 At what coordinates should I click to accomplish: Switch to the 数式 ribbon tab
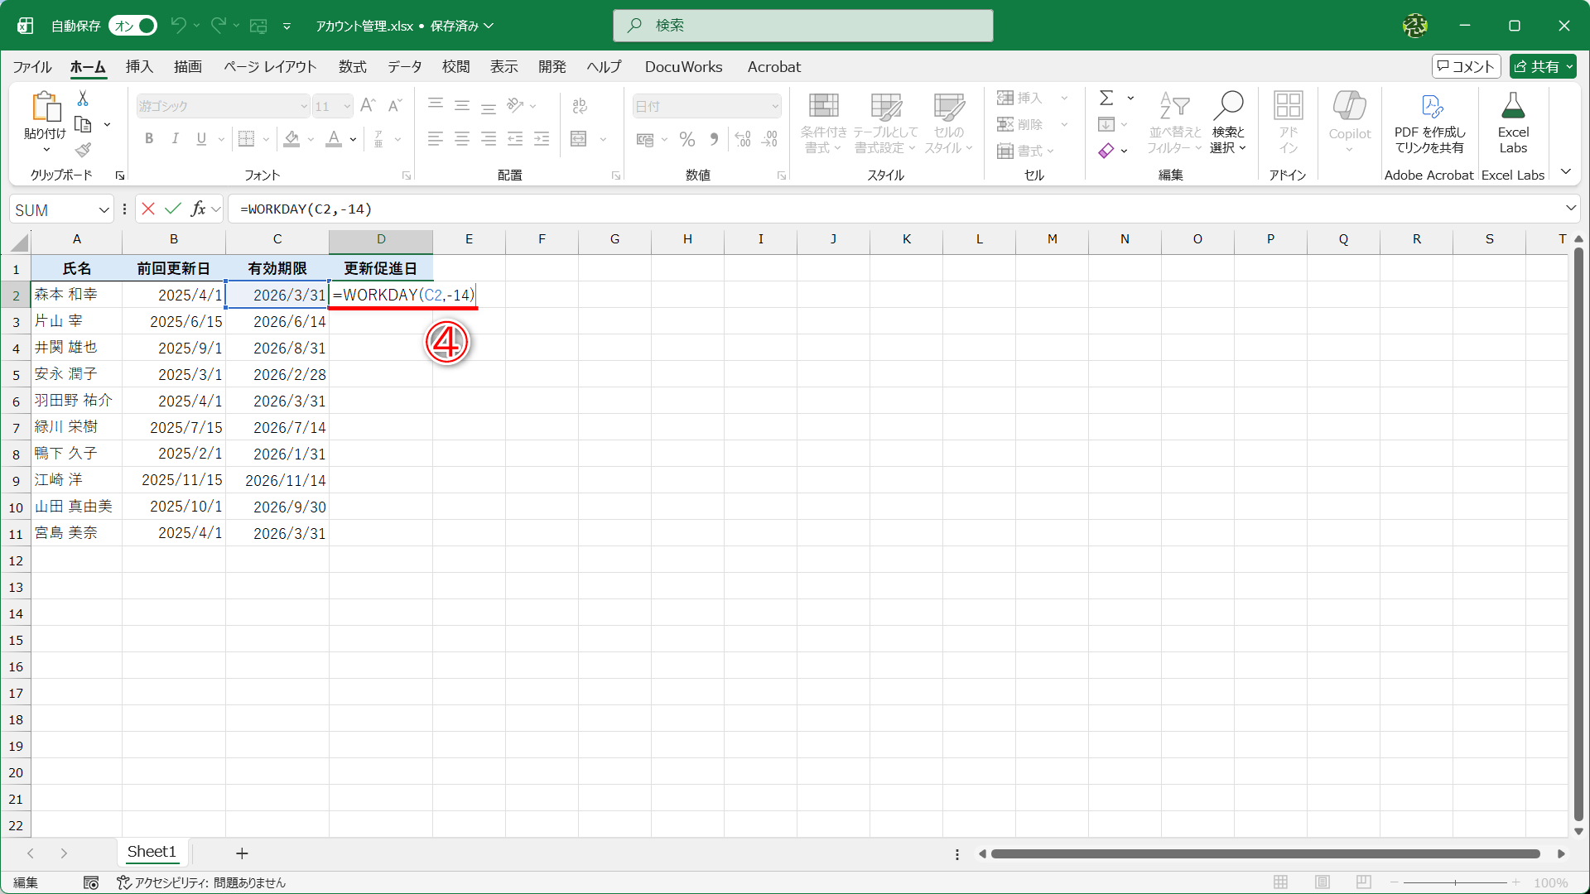coord(352,67)
